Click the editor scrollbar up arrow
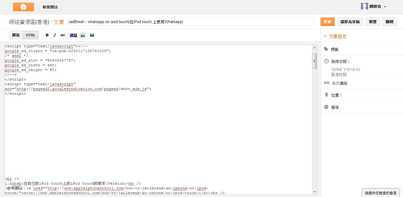This screenshot has height=197, width=403. click(315, 47)
